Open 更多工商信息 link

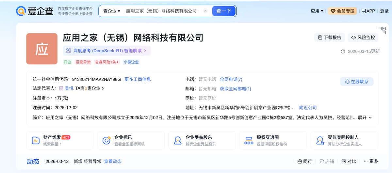tap(138, 79)
